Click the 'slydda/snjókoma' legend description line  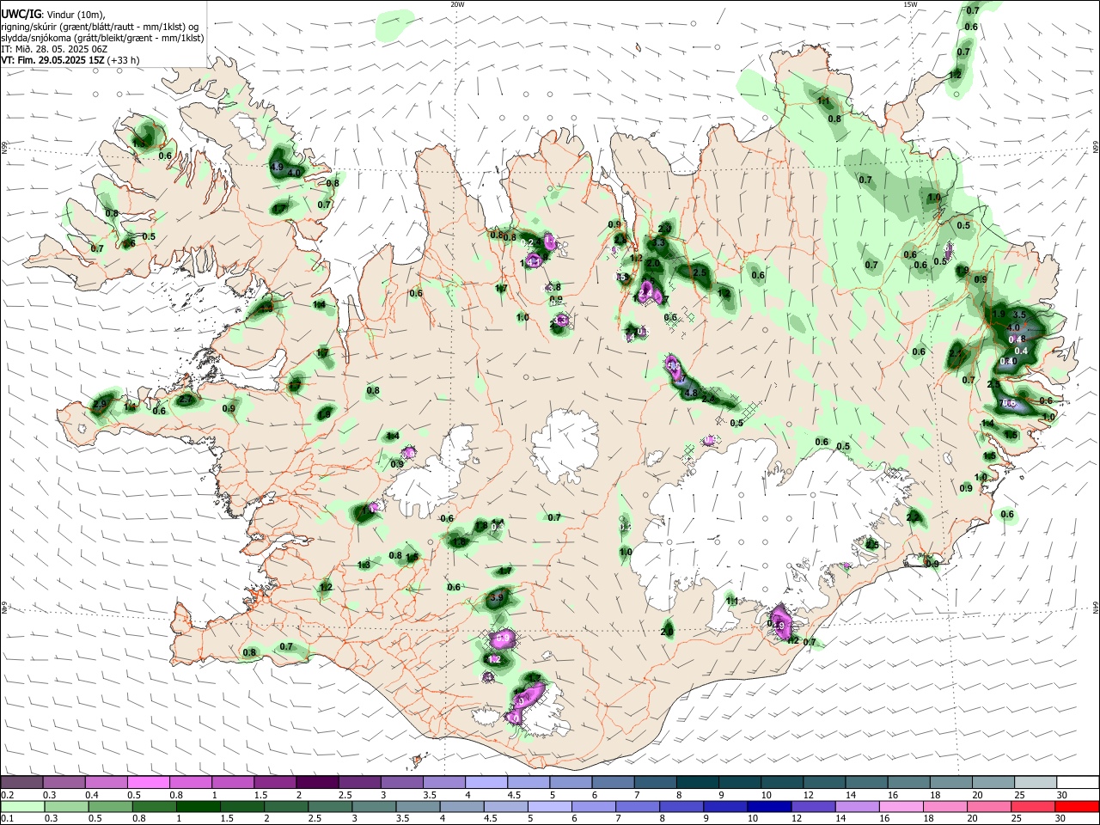pyautogui.click(x=101, y=38)
